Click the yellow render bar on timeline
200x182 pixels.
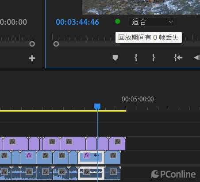(63, 111)
